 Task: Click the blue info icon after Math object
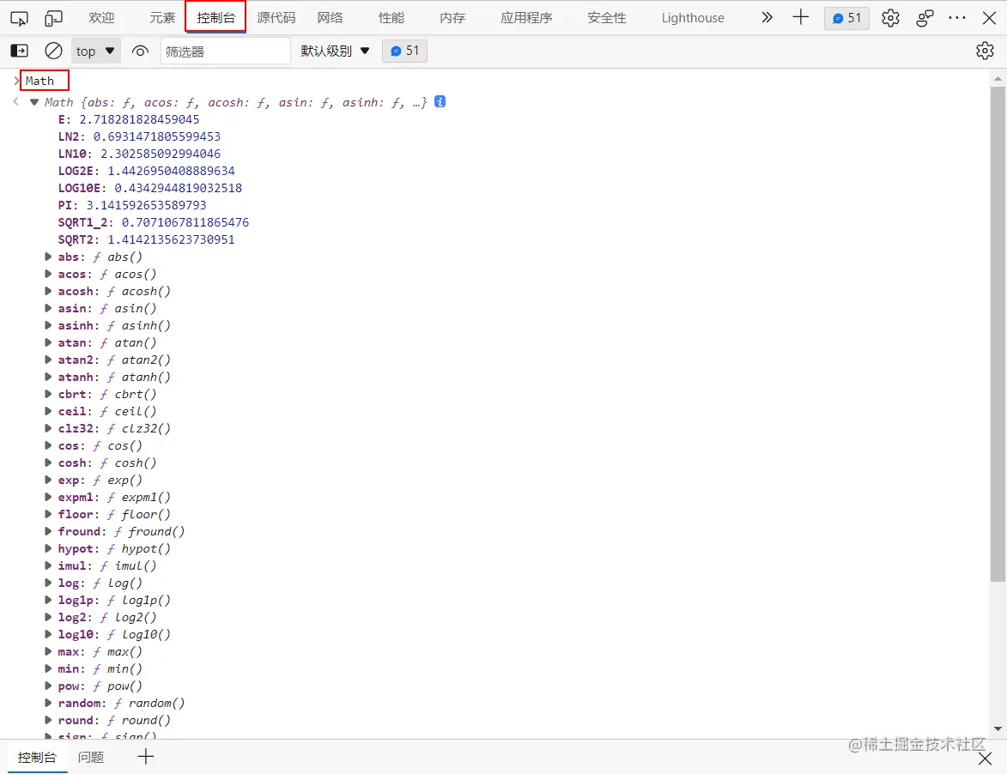[440, 101]
